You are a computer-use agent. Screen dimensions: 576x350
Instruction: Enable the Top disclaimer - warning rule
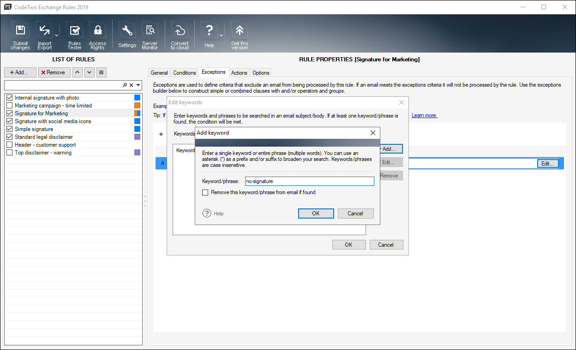point(9,153)
